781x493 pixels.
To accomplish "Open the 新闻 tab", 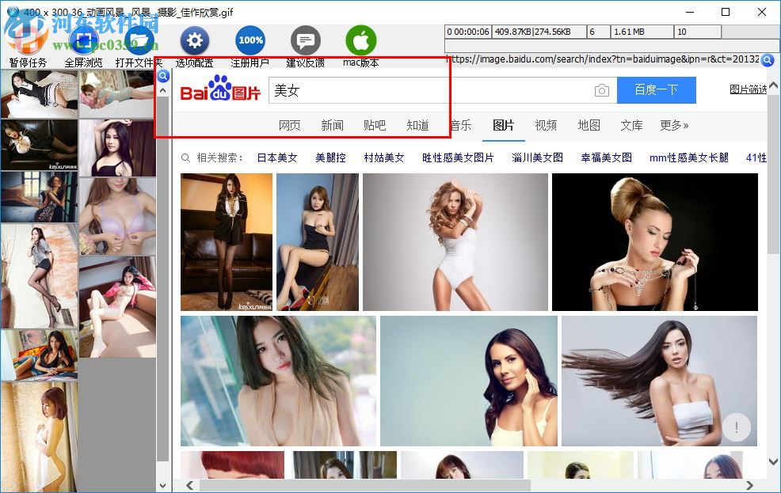I will point(332,125).
